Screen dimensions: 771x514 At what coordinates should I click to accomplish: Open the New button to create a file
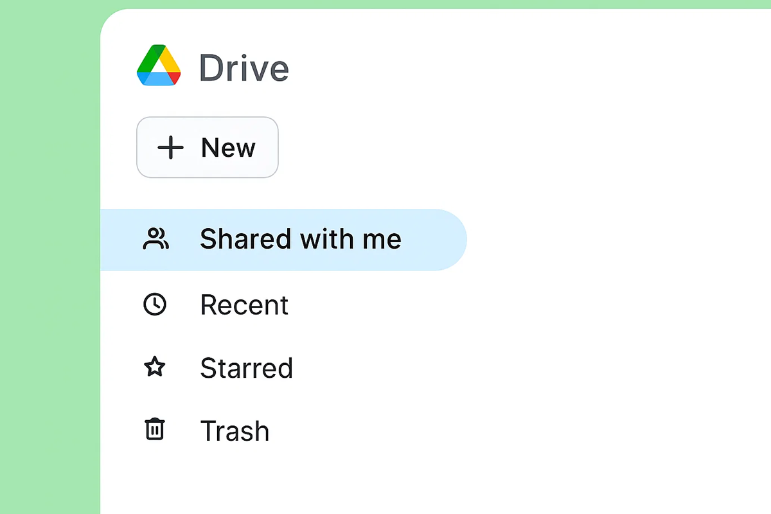coord(207,147)
